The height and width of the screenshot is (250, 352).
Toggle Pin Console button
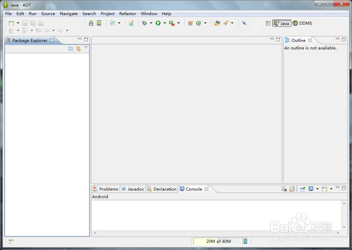[303, 189]
